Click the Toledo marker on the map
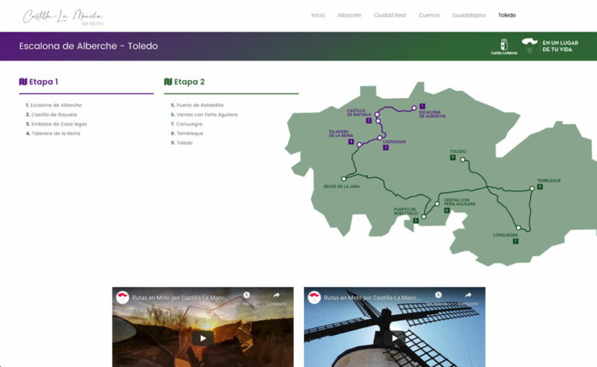Screen dimensions: 597x367 click(x=463, y=160)
